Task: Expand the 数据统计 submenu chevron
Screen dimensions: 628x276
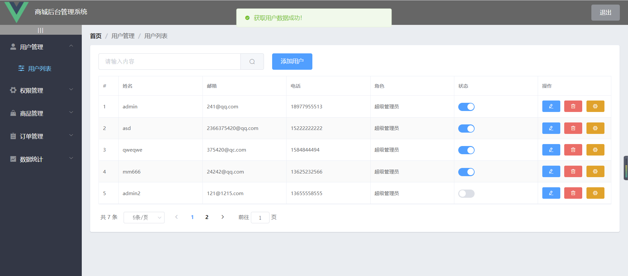Action: 71,158
